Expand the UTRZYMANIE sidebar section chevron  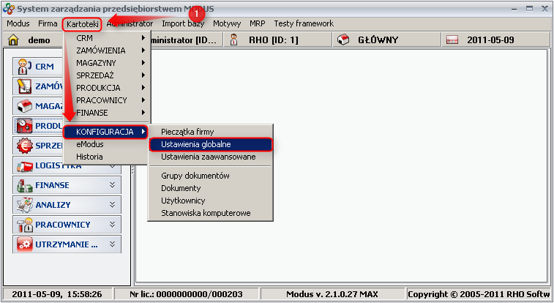[x=113, y=244]
